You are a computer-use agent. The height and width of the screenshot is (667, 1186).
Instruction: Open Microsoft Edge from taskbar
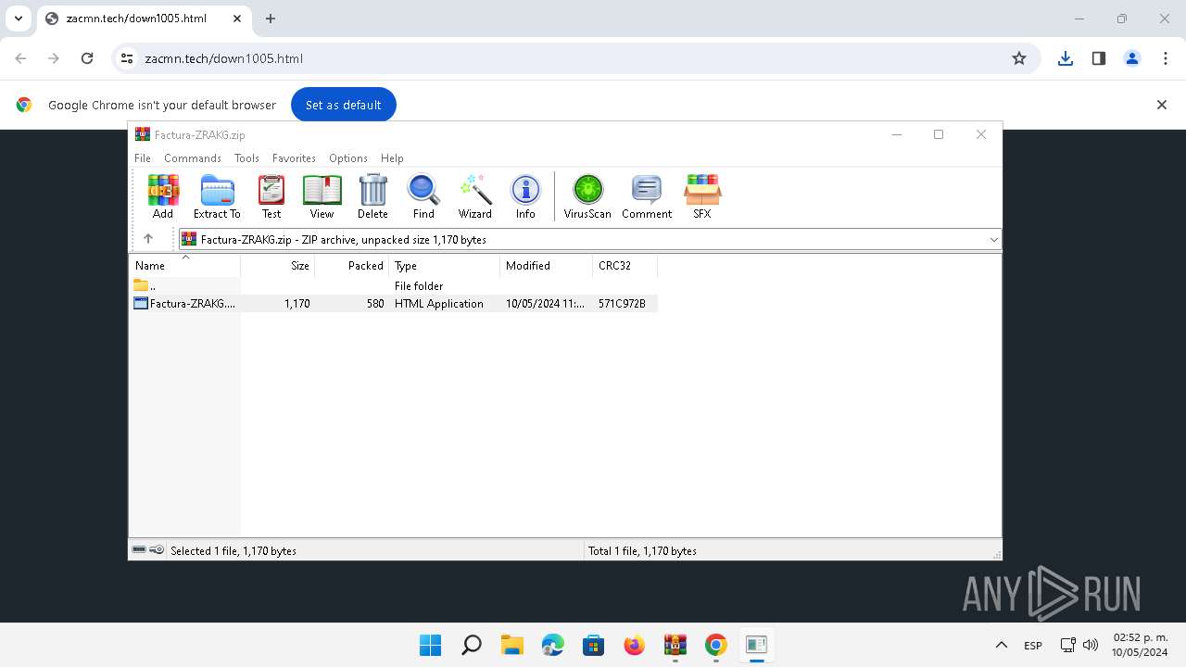tap(553, 645)
